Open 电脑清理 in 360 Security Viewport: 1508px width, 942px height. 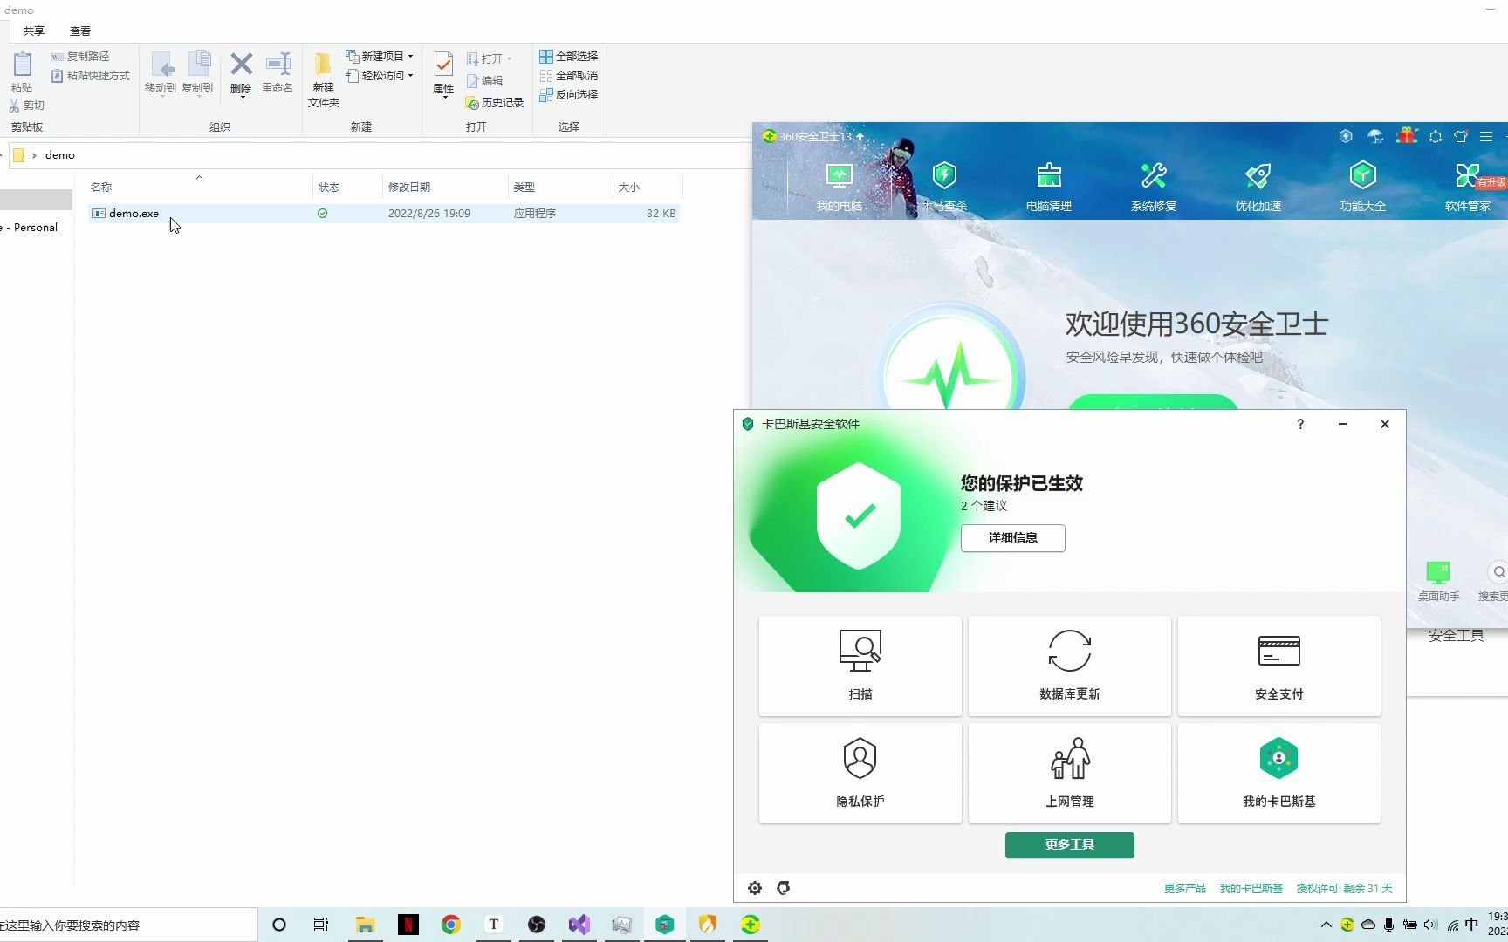tap(1049, 187)
